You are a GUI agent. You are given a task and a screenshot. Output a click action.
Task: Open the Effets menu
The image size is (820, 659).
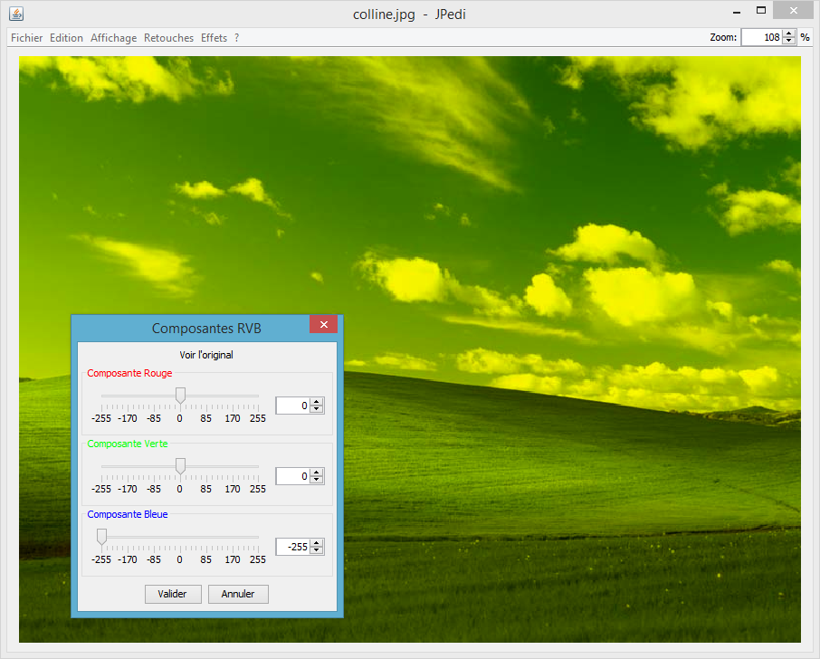pos(214,38)
